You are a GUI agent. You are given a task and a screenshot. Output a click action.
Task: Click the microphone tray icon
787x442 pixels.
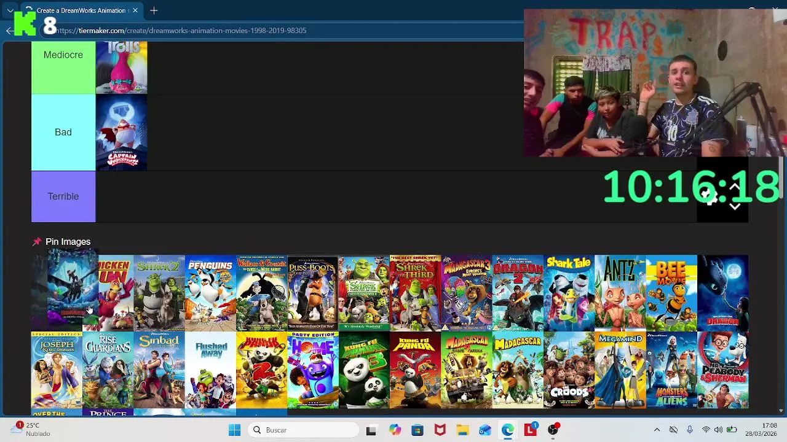tap(689, 430)
